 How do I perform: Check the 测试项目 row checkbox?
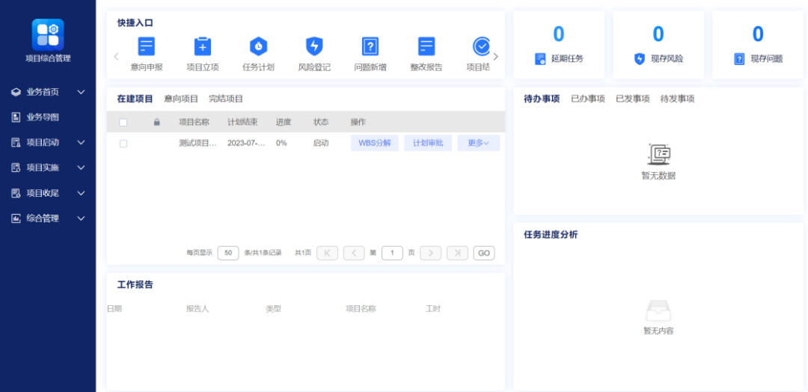point(123,144)
